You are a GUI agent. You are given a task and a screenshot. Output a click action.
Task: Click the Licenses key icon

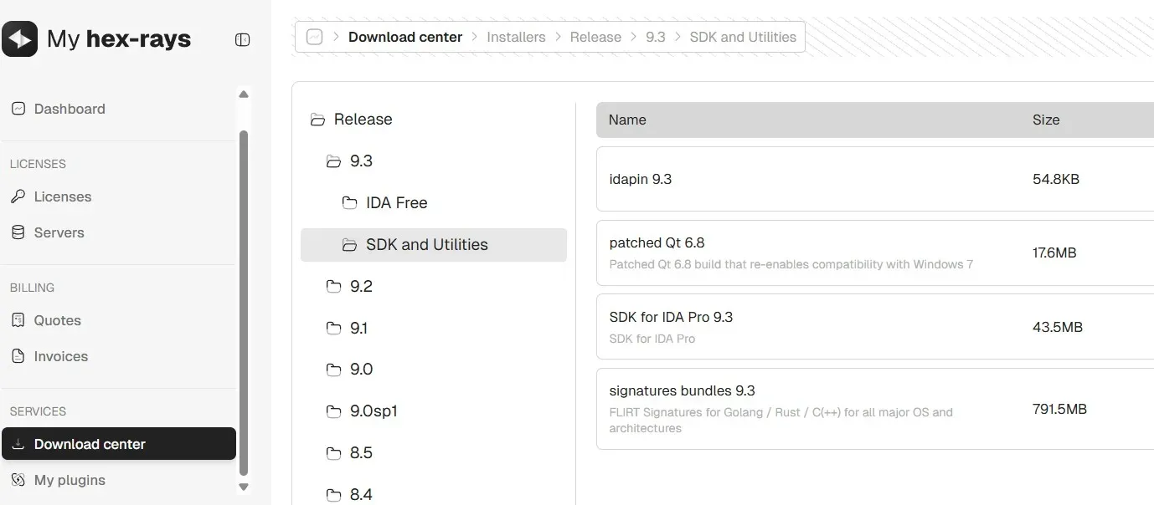click(x=18, y=196)
